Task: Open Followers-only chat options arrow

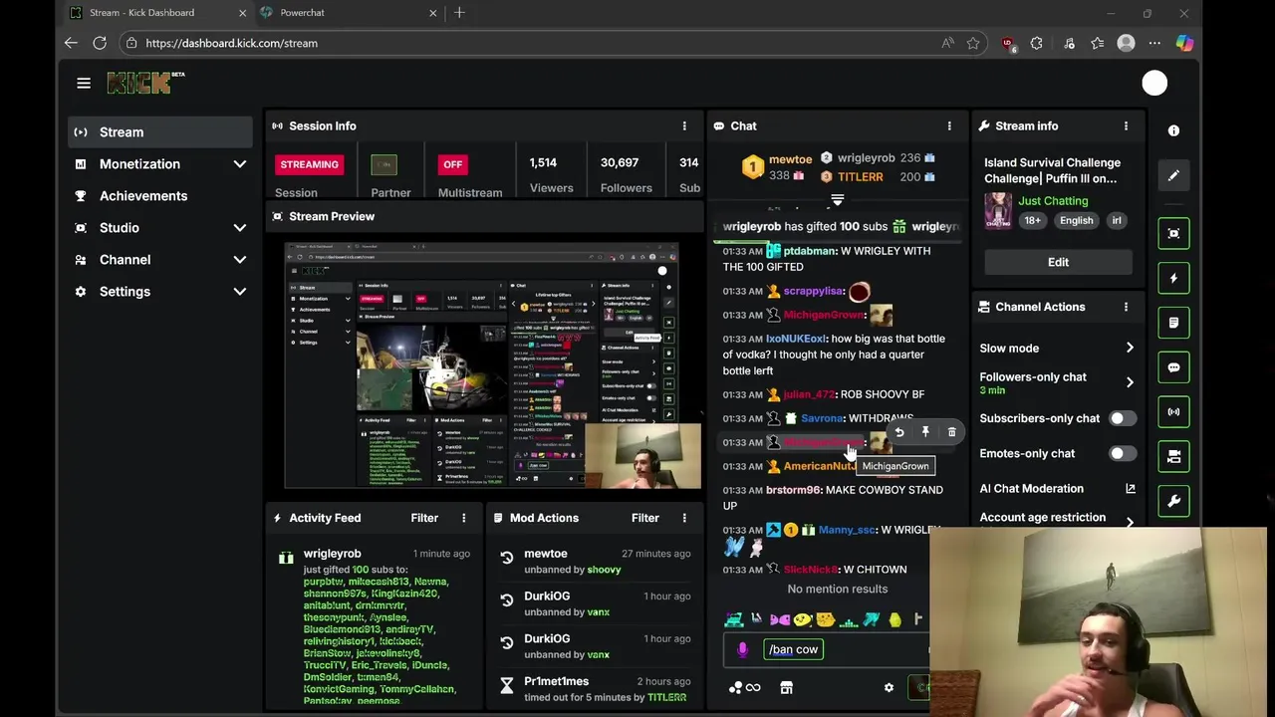Action: (1130, 382)
